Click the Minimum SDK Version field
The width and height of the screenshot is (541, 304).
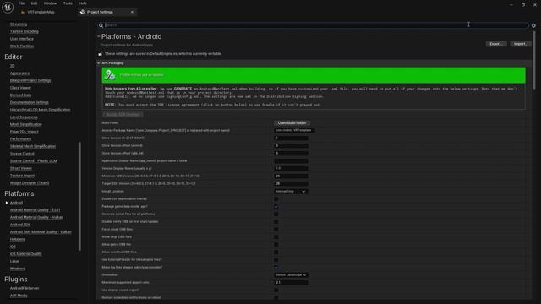[291, 176]
